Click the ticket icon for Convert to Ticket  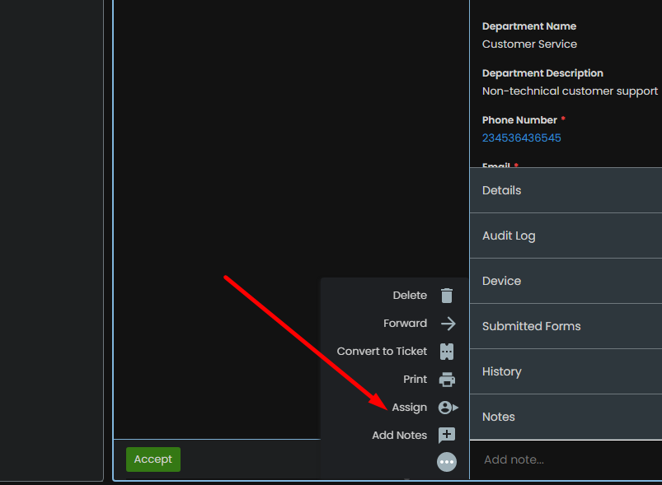coord(447,352)
